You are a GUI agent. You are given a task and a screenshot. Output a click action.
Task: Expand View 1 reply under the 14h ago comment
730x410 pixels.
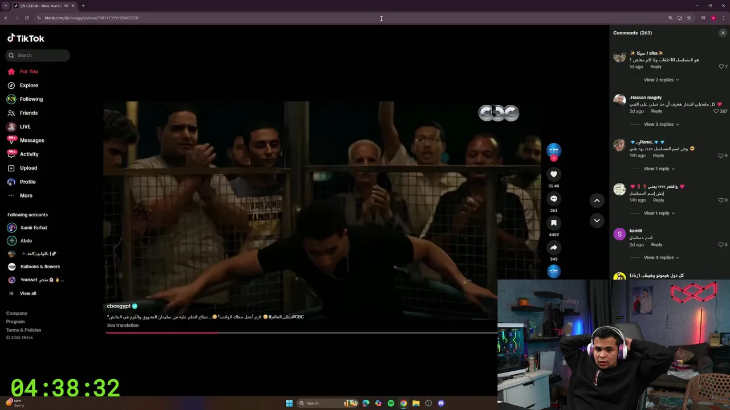point(659,213)
